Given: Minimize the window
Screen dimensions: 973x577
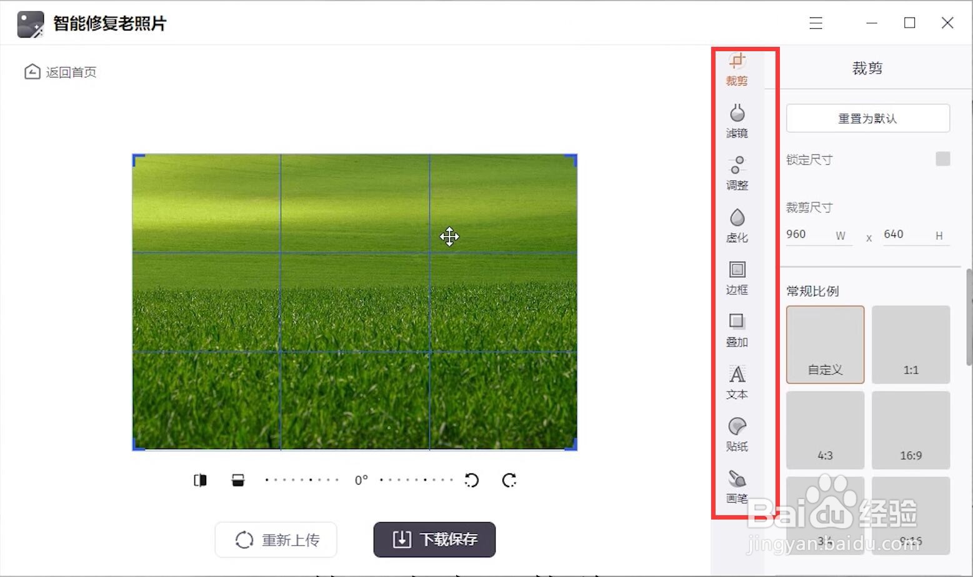Looking at the screenshot, I should pyautogui.click(x=872, y=23).
